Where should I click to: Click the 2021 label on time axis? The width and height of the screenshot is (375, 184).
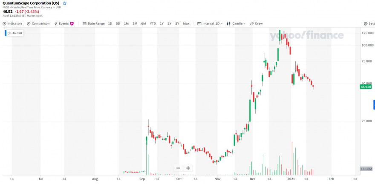[x=291, y=178]
